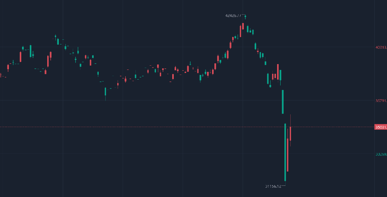Select the green candle at the early left peak
Image resolution: width=387 pixels, height=197 pixels.
coord(55,37)
